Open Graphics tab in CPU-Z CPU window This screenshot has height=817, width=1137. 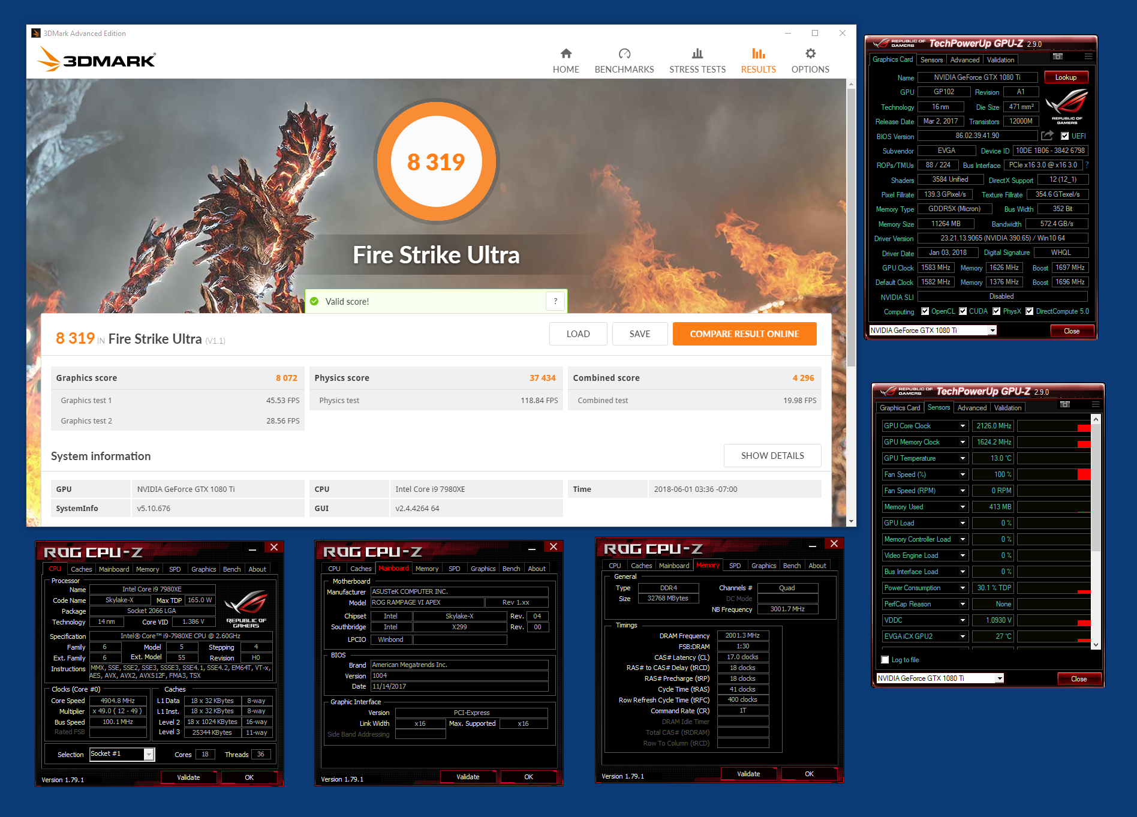pyautogui.click(x=203, y=569)
